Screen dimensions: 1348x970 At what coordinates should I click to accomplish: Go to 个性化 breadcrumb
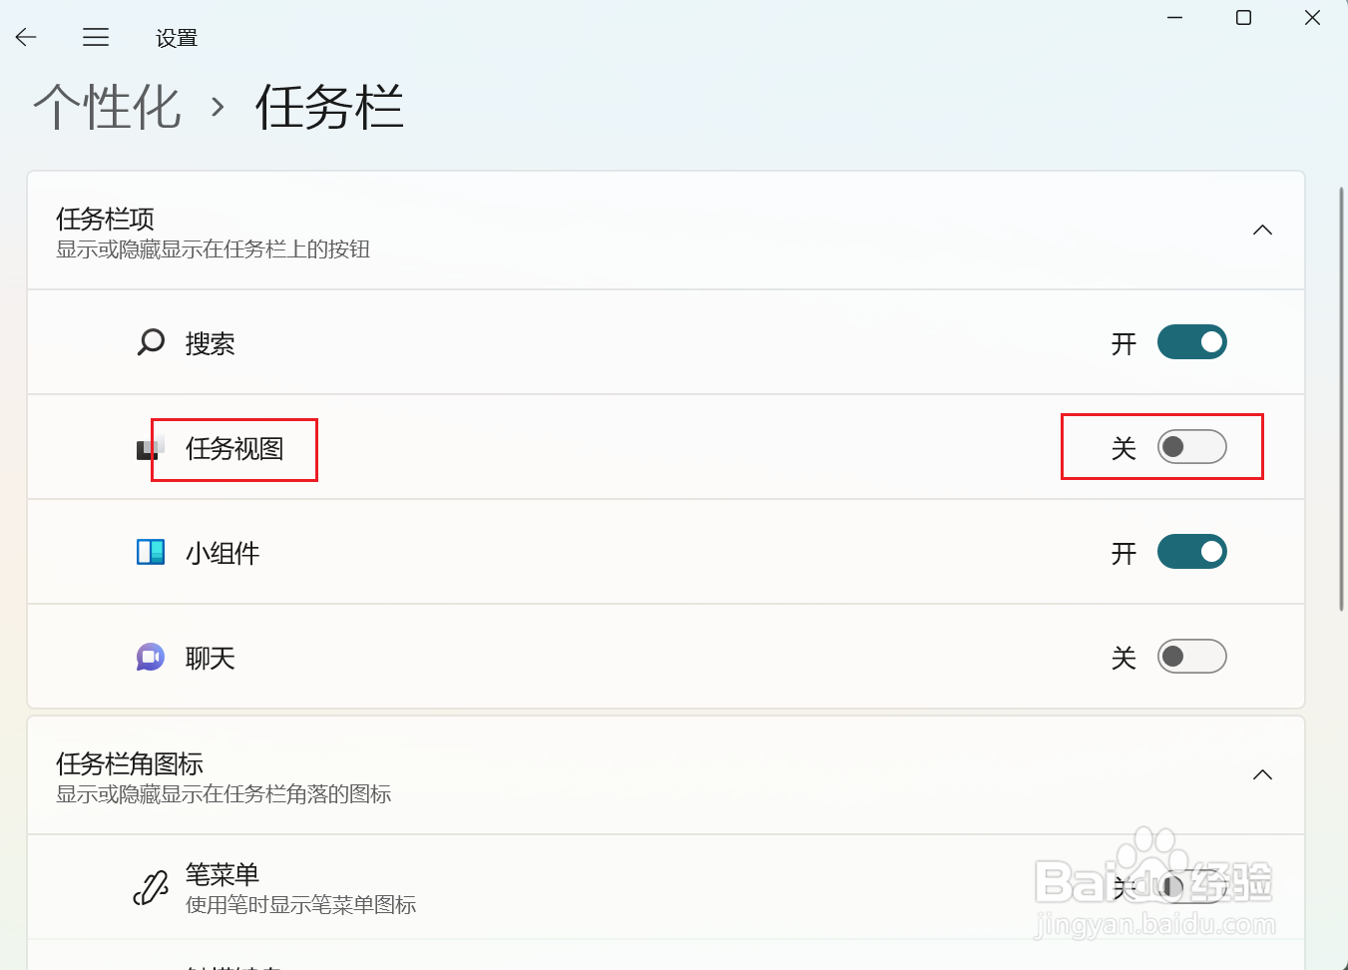click(x=107, y=107)
